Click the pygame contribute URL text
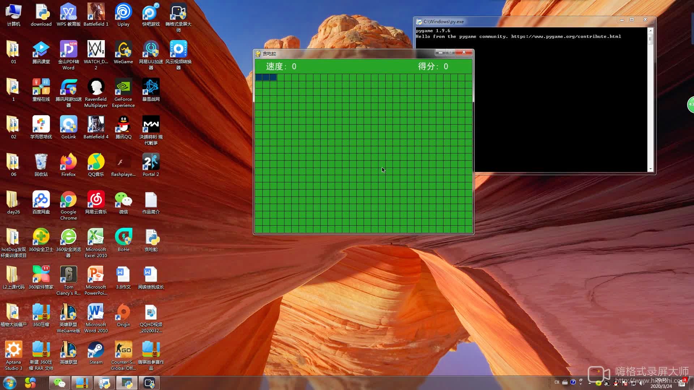694x390 pixels. [566, 36]
